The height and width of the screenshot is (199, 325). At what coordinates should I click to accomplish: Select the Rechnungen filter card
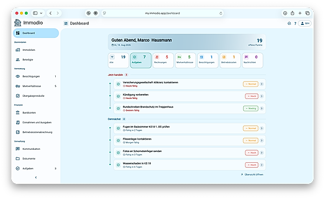[163, 60]
